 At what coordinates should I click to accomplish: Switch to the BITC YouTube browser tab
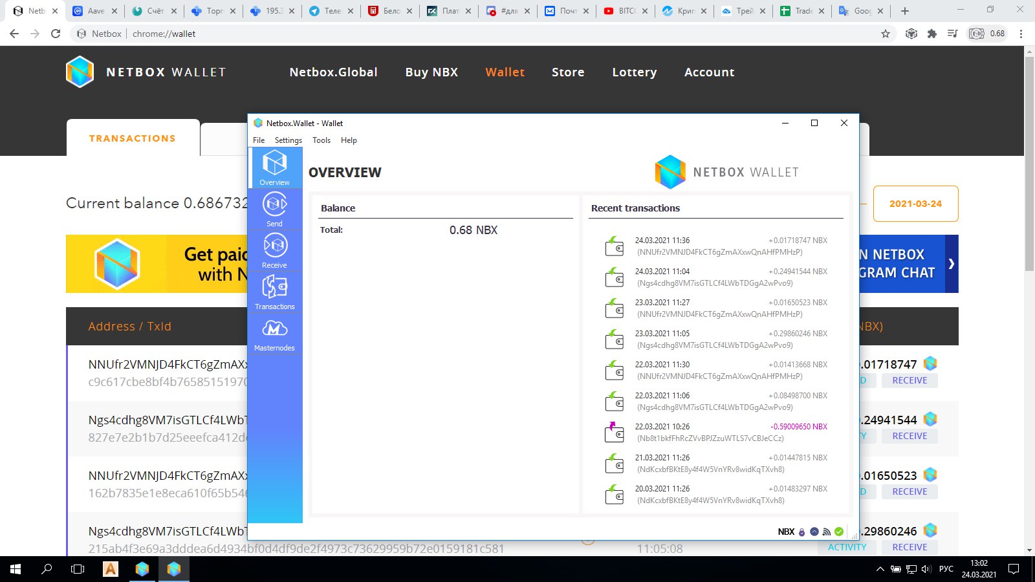pos(626,11)
